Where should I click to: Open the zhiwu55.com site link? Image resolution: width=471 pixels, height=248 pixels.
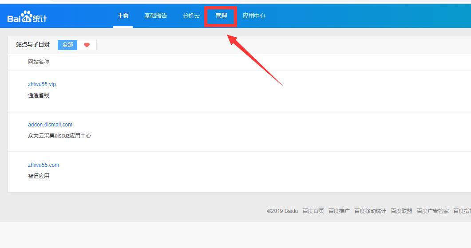point(44,165)
